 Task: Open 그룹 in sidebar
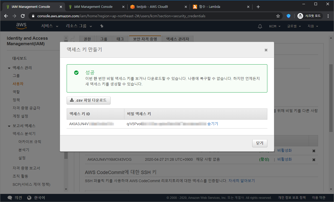pyautogui.click(x=16, y=76)
